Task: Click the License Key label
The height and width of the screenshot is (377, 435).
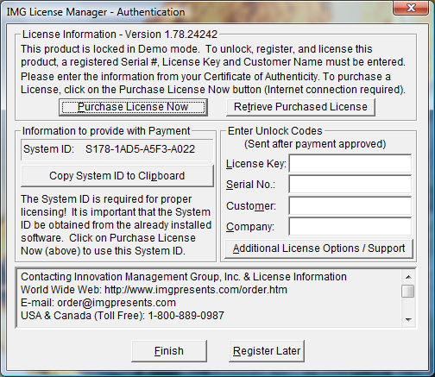Action: [x=256, y=164]
